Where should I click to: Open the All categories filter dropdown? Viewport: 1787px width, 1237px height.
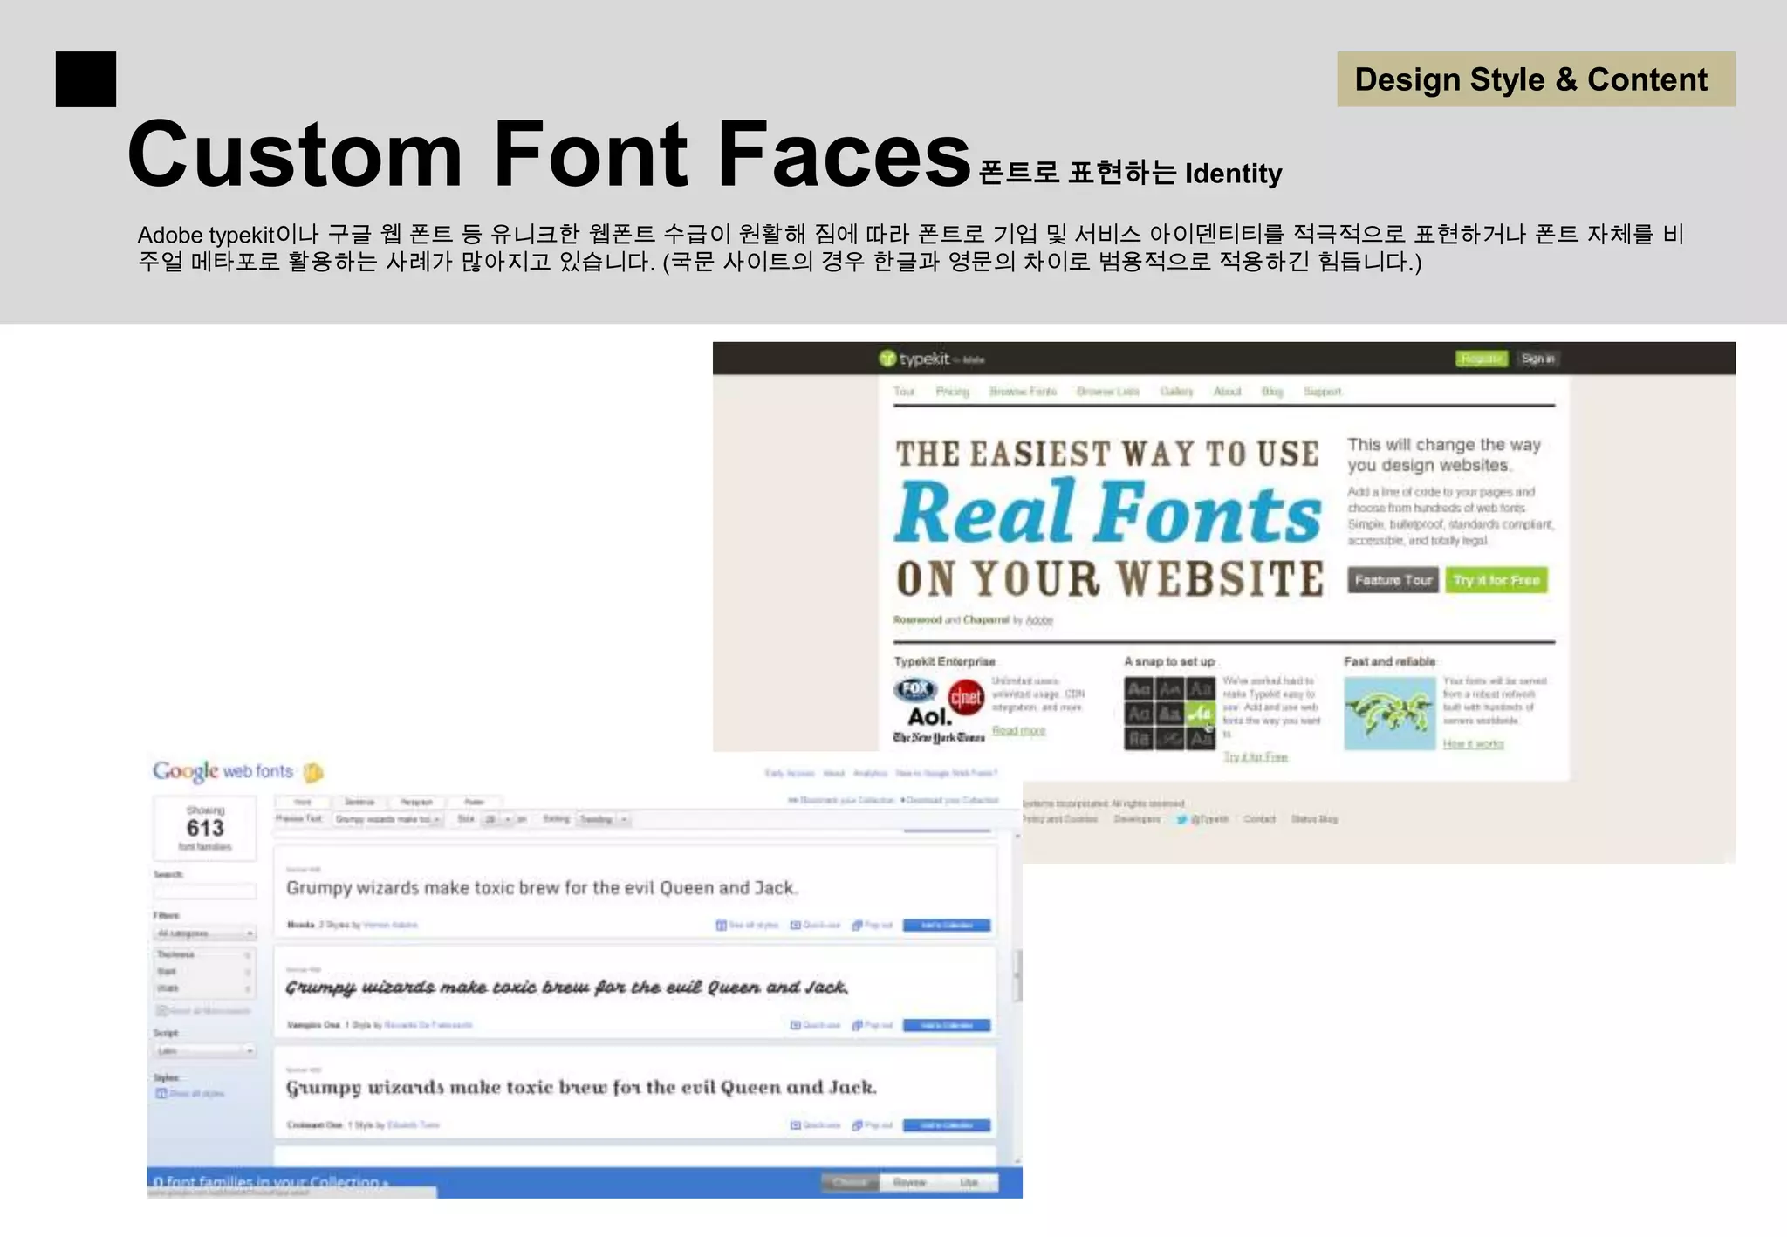(205, 933)
